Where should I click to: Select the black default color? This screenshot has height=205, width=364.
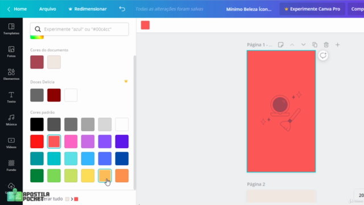pyautogui.click(x=37, y=124)
